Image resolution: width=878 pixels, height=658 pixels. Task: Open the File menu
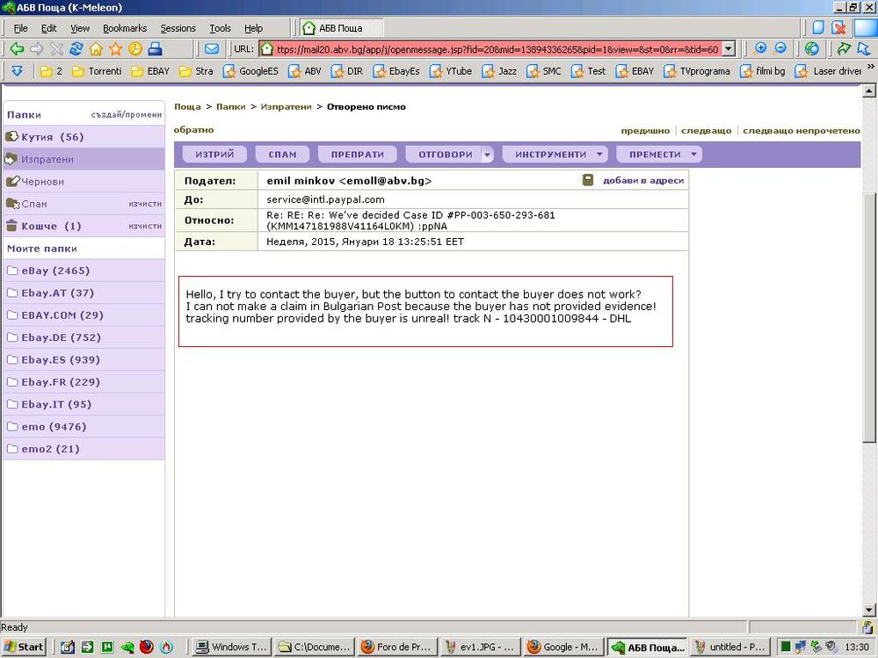(x=21, y=28)
